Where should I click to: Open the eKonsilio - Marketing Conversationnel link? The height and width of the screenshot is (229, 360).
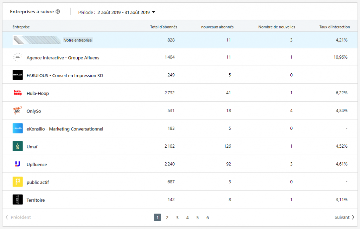(65, 129)
